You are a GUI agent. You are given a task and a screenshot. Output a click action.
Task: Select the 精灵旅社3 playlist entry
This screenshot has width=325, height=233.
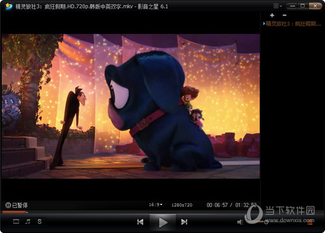click(292, 24)
